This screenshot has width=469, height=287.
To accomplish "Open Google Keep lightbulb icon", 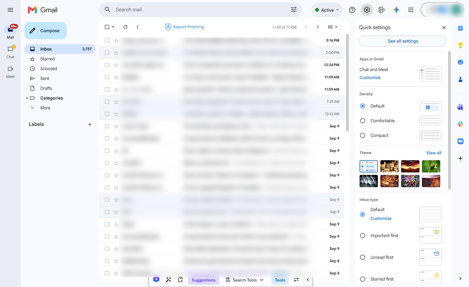I will pyautogui.click(x=460, y=45).
